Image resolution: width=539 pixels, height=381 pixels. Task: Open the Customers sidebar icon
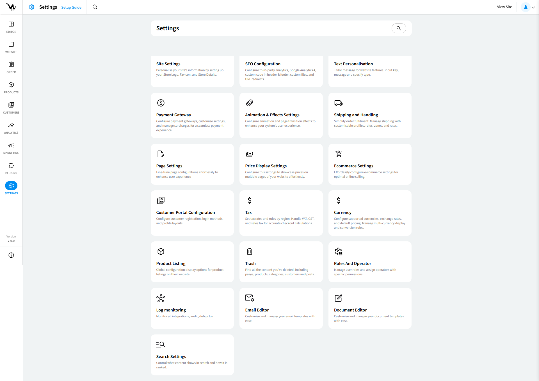click(x=11, y=107)
